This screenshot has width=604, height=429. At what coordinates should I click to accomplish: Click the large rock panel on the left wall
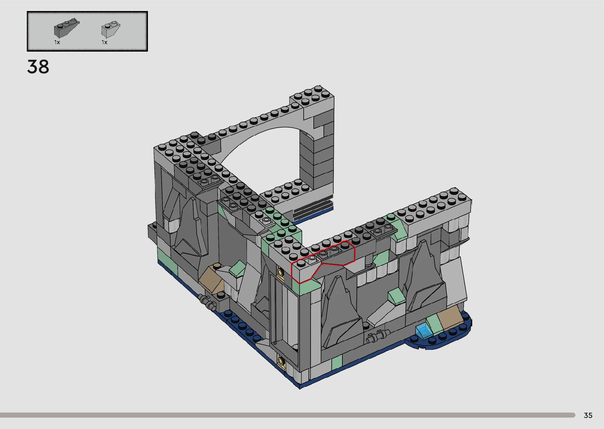point(191,228)
